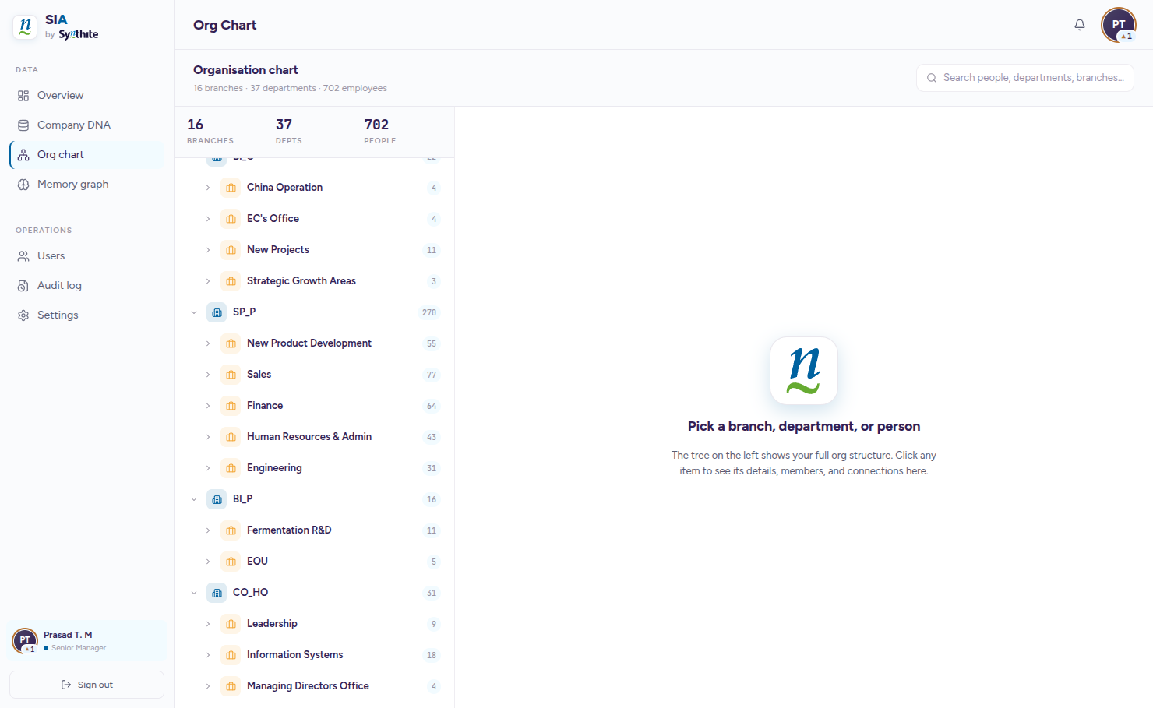This screenshot has width=1153, height=708.
Task: Select Managing Directors Office row
Action: [315, 686]
